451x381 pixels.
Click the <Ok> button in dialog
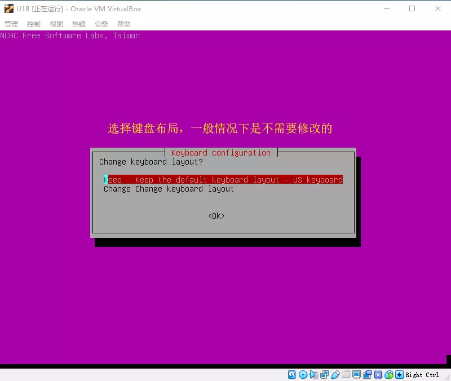(216, 216)
